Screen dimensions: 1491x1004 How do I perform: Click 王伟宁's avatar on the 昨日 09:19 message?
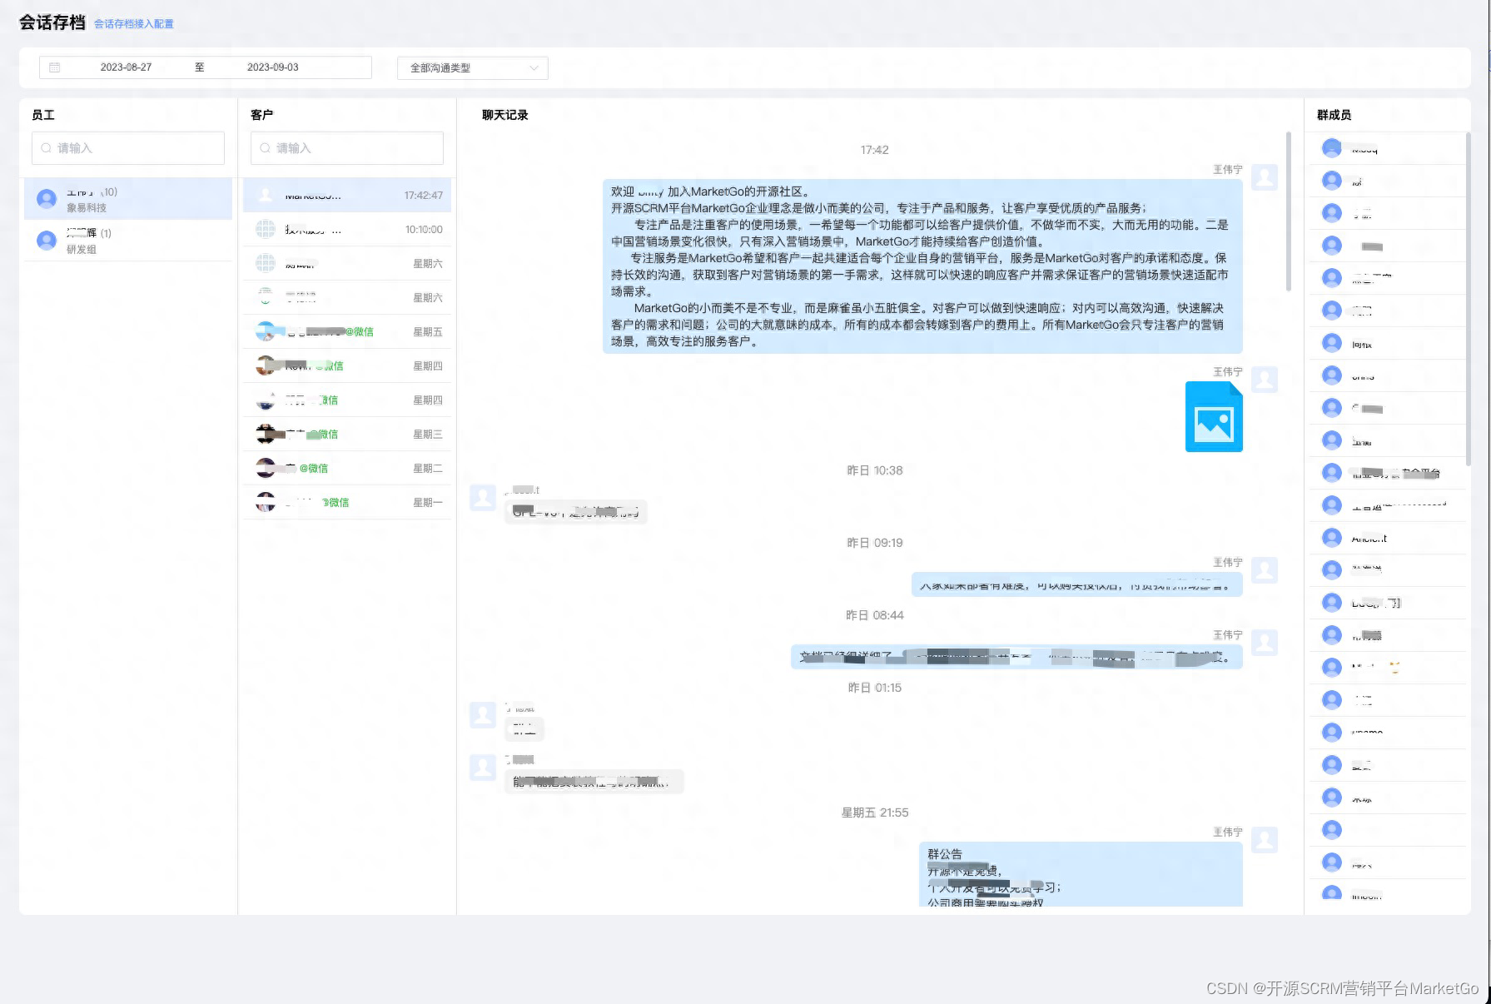point(1265,570)
